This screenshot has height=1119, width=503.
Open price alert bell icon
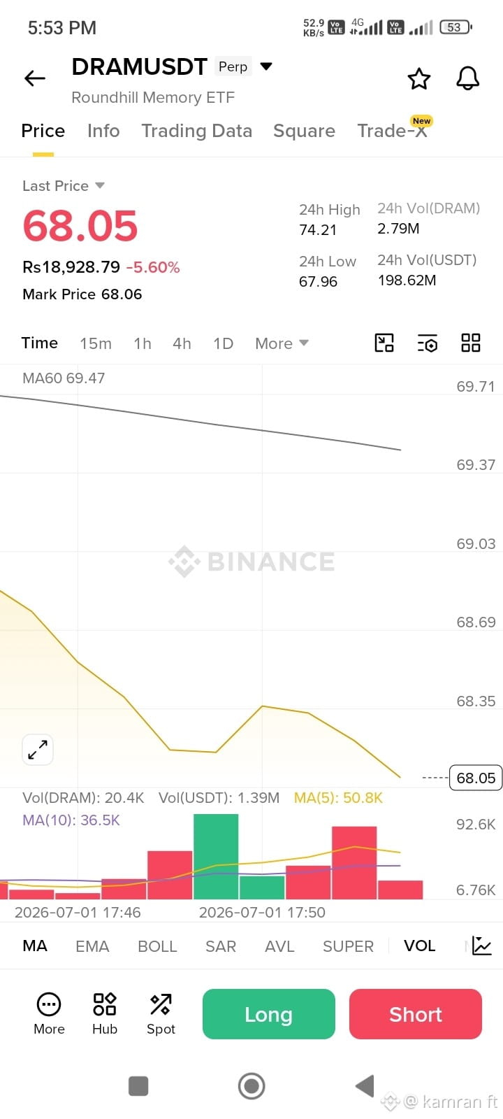tap(468, 78)
